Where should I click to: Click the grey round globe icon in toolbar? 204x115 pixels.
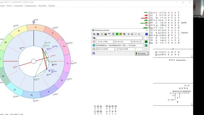click(128, 34)
